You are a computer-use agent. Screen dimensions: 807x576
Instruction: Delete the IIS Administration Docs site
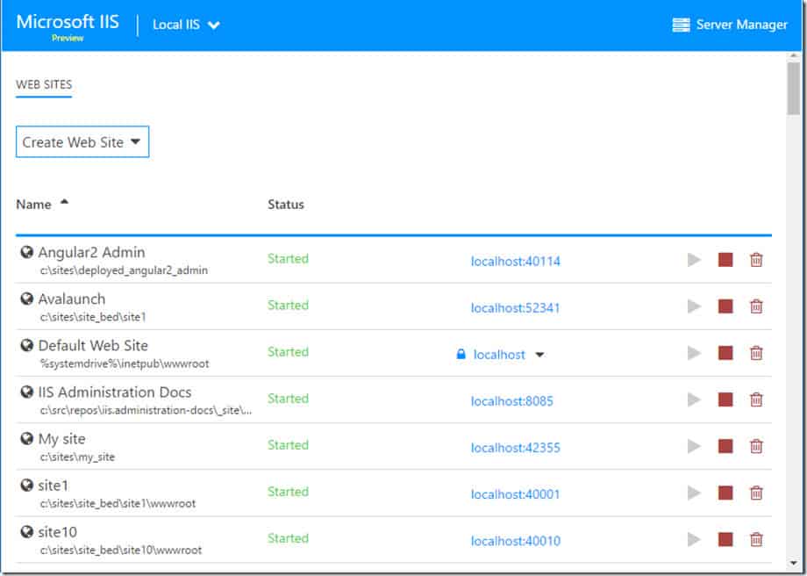756,400
